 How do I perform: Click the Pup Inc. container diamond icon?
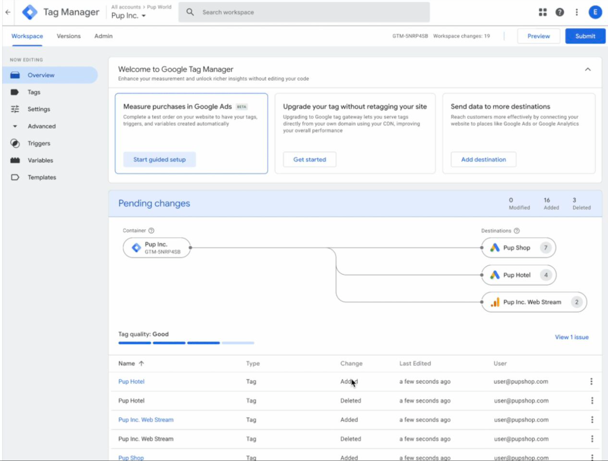pyautogui.click(x=136, y=248)
